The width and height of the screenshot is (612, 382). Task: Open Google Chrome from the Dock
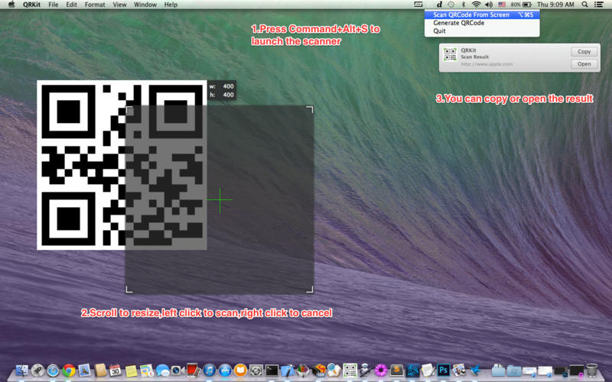(x=69, y=371)
